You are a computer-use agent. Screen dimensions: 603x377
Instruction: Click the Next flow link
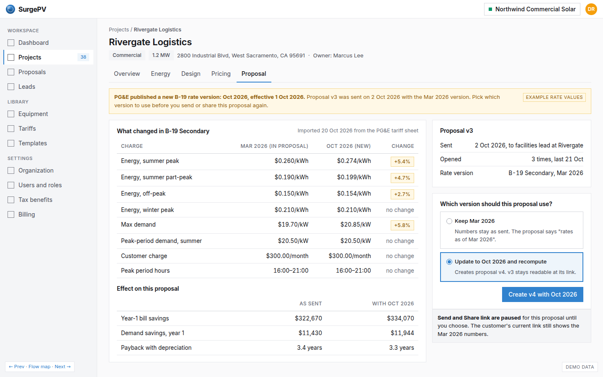click(x=63, y=367)
